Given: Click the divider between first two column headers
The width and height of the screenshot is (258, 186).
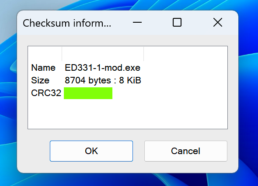Looking at the screenshot, I should [x=62, y=54].
